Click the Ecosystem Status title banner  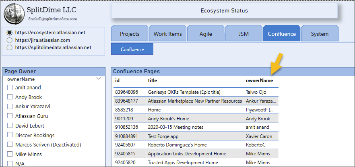[x=224, y=11]
